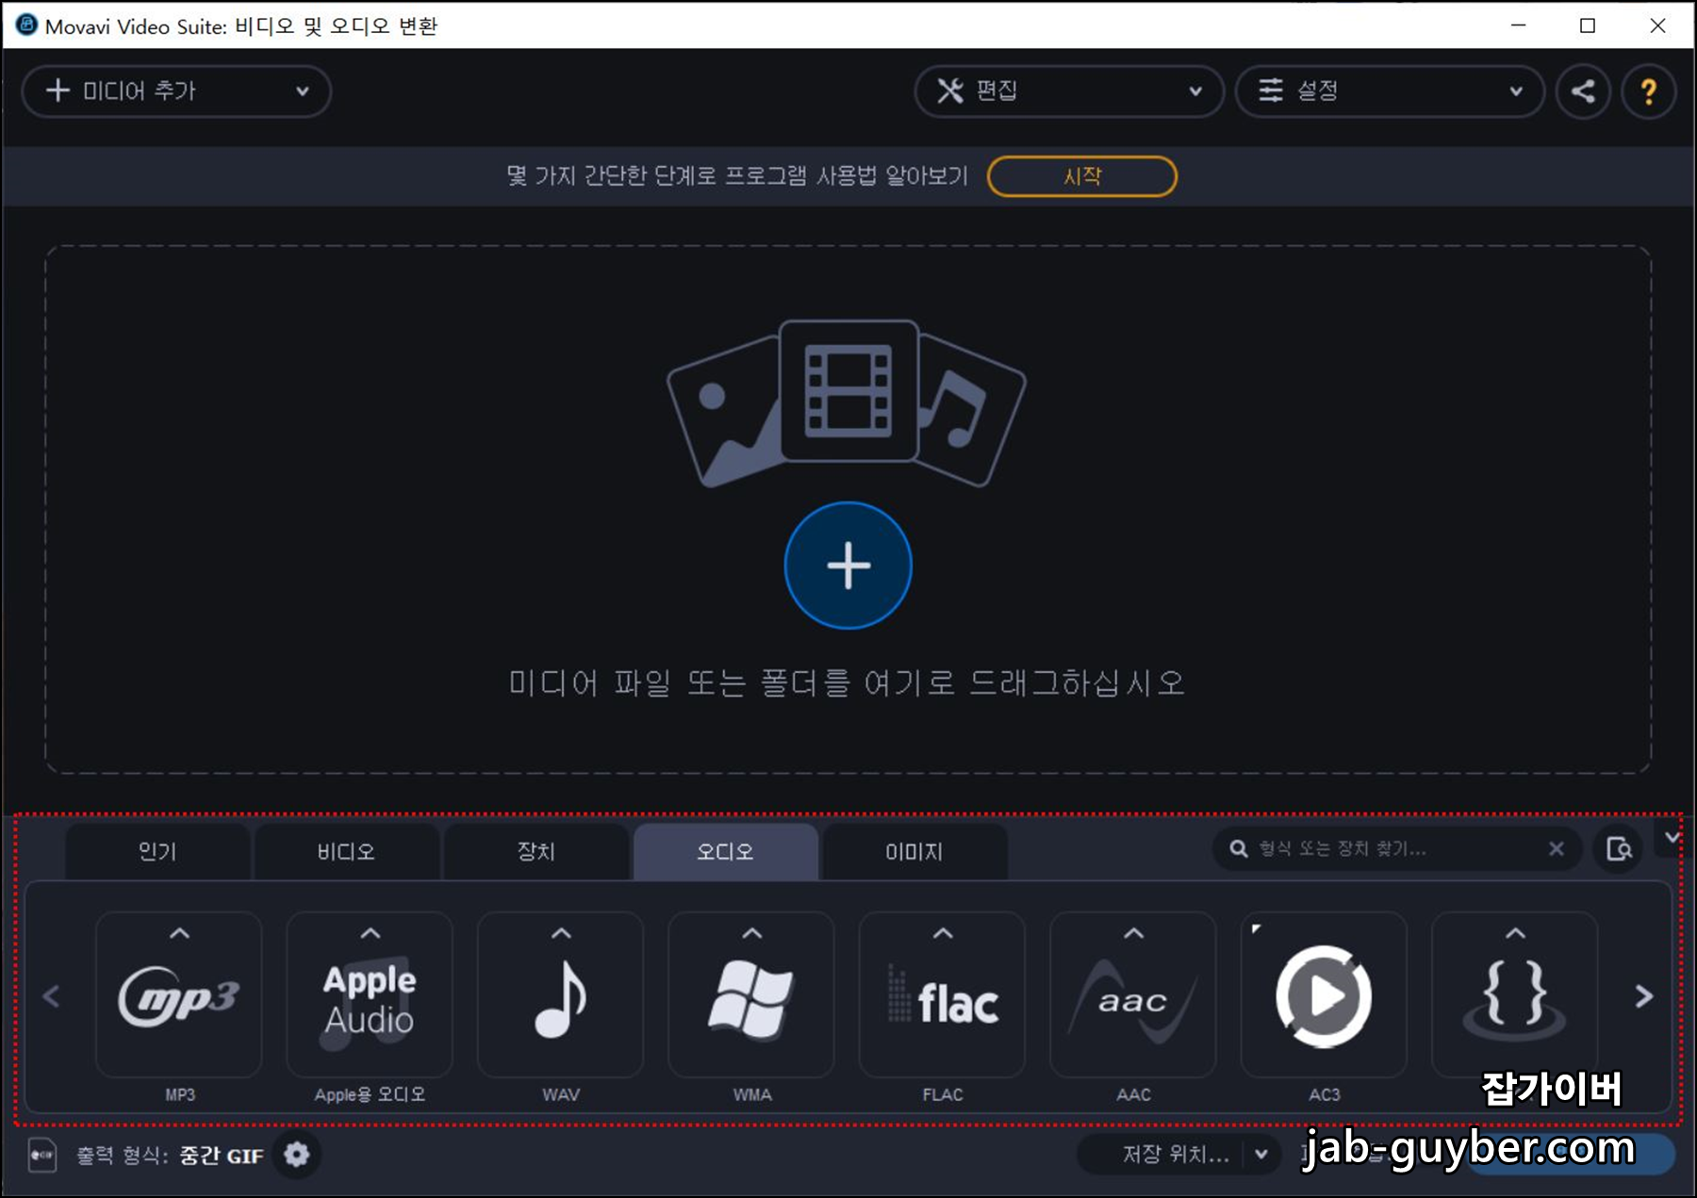
Task: Expand WAV presets chevron
Action: tap(561, 933)
